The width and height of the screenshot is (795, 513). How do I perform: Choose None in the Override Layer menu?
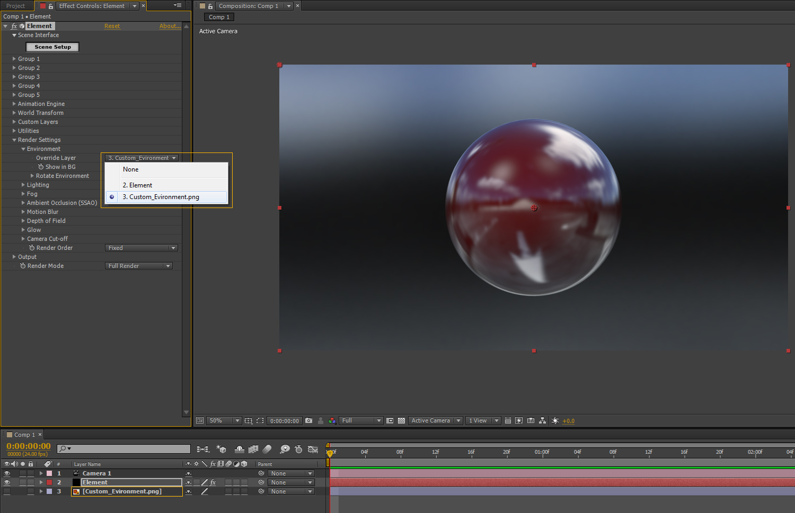coord(131,169)
